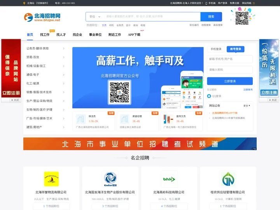Open the 保洁员 job company logo
This screenshot has height=210, width=280.
click(x=81, y=119)
